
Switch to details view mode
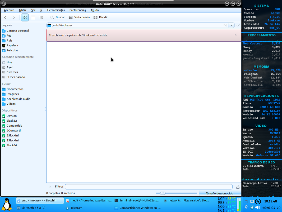coord(41,17)
